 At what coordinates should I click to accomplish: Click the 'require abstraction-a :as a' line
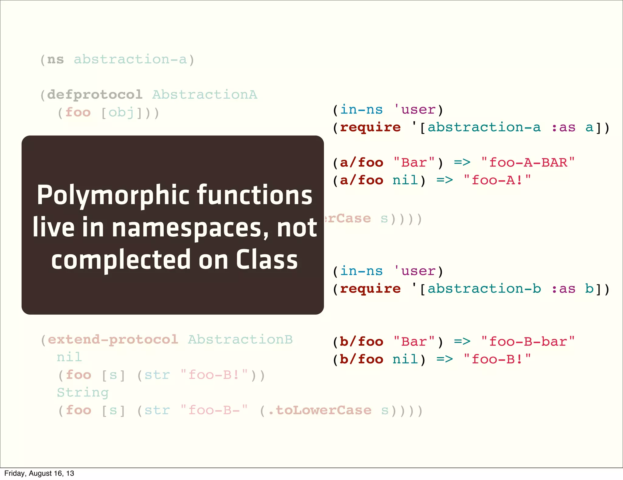pyautogui.click(x=471, y=127)
